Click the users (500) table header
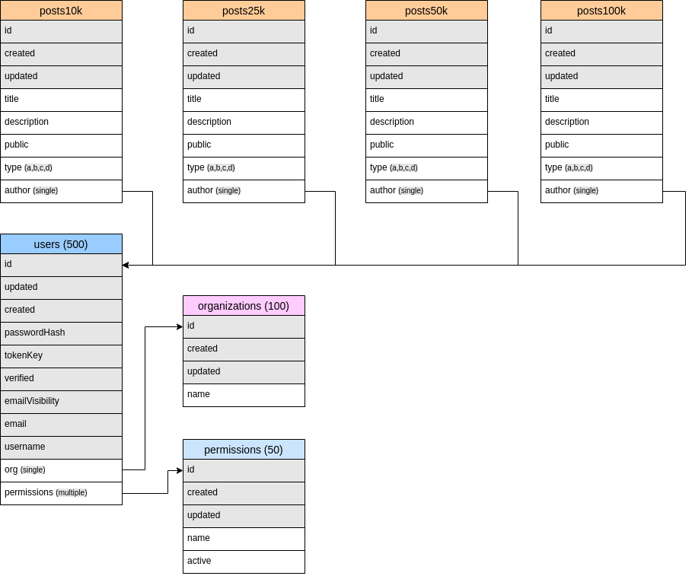Screen dimensions: 692x576 62,244
